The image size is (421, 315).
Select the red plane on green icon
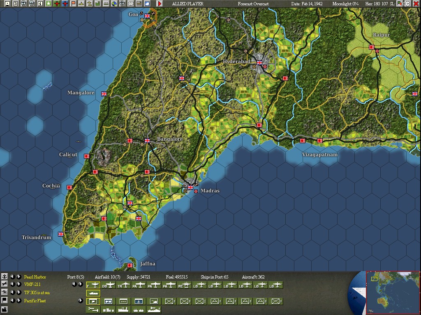[x=57, y=3]
